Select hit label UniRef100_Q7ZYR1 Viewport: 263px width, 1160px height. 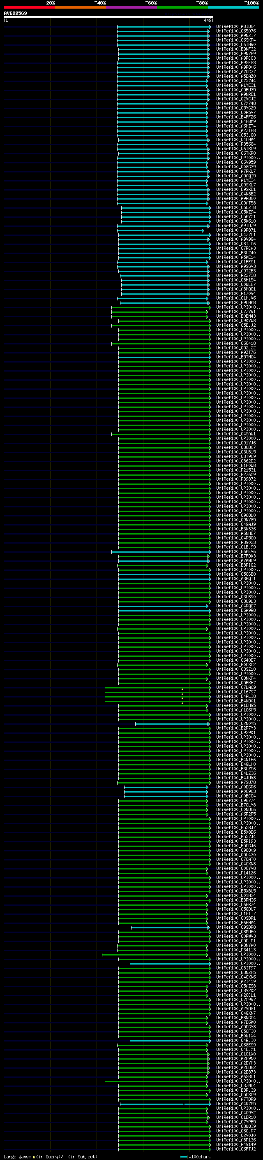236,312
